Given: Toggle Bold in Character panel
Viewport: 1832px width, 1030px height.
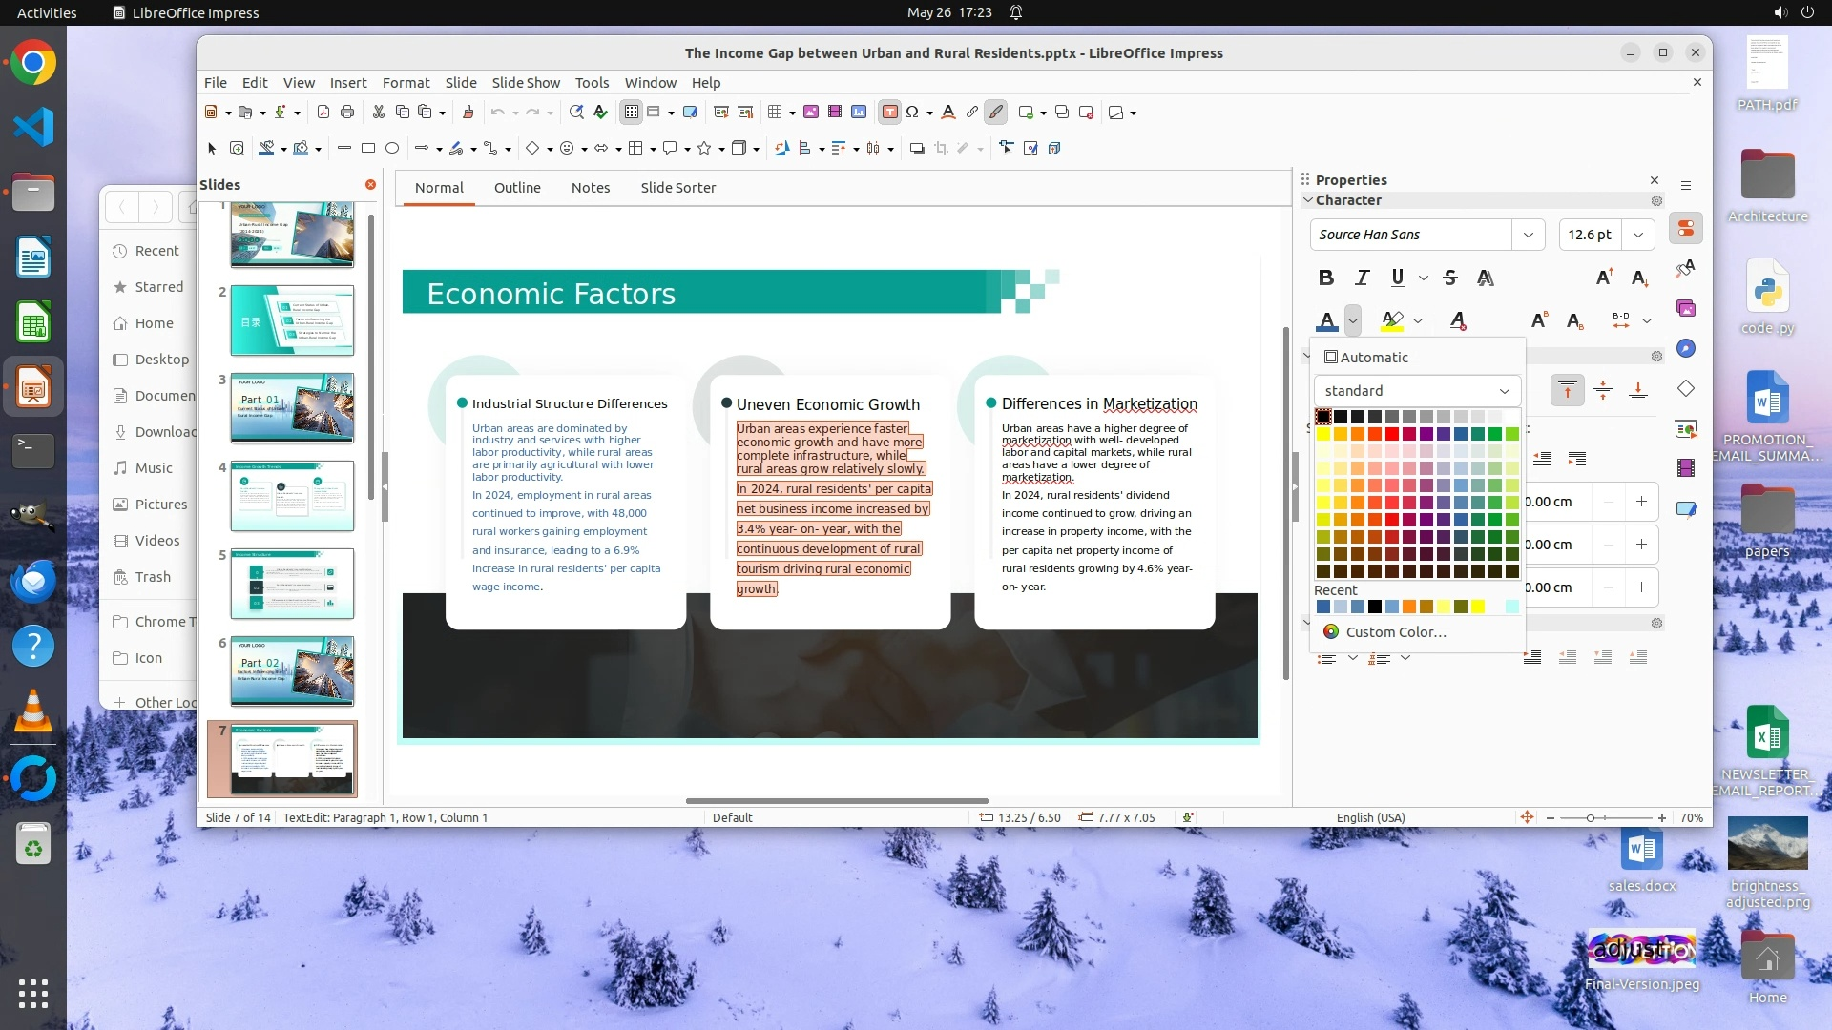Looking at the screenshot, I should coord(1325,278).
